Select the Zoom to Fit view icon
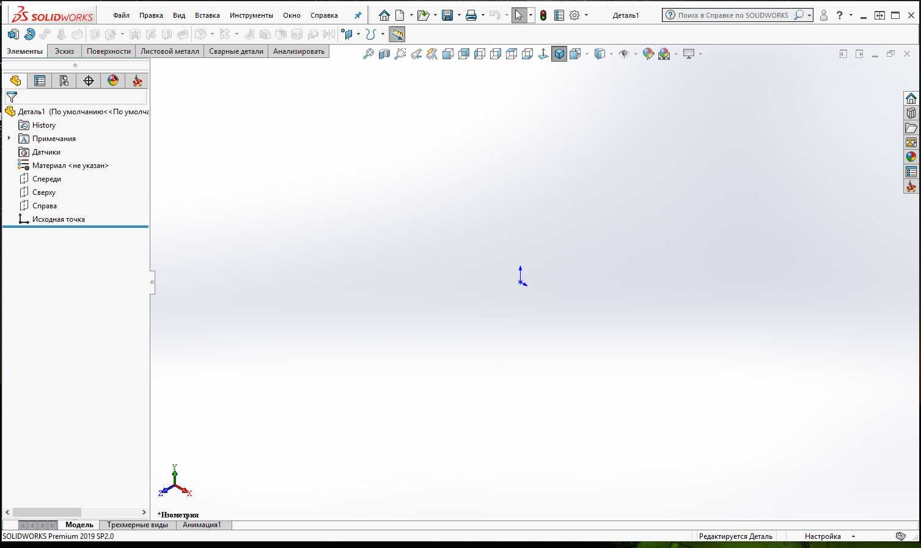This screenshot has width=921, height=548. [x=368, y=54]
